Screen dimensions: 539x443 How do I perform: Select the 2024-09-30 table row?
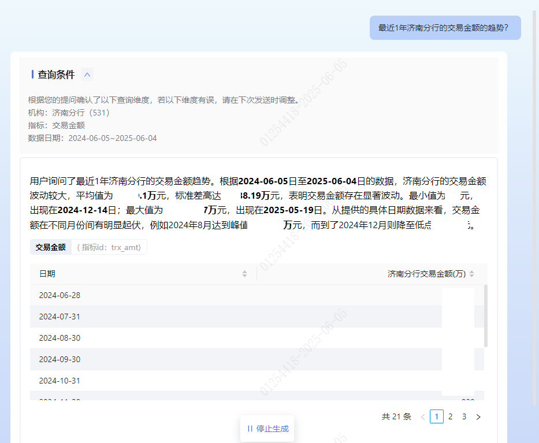[257, 359]
